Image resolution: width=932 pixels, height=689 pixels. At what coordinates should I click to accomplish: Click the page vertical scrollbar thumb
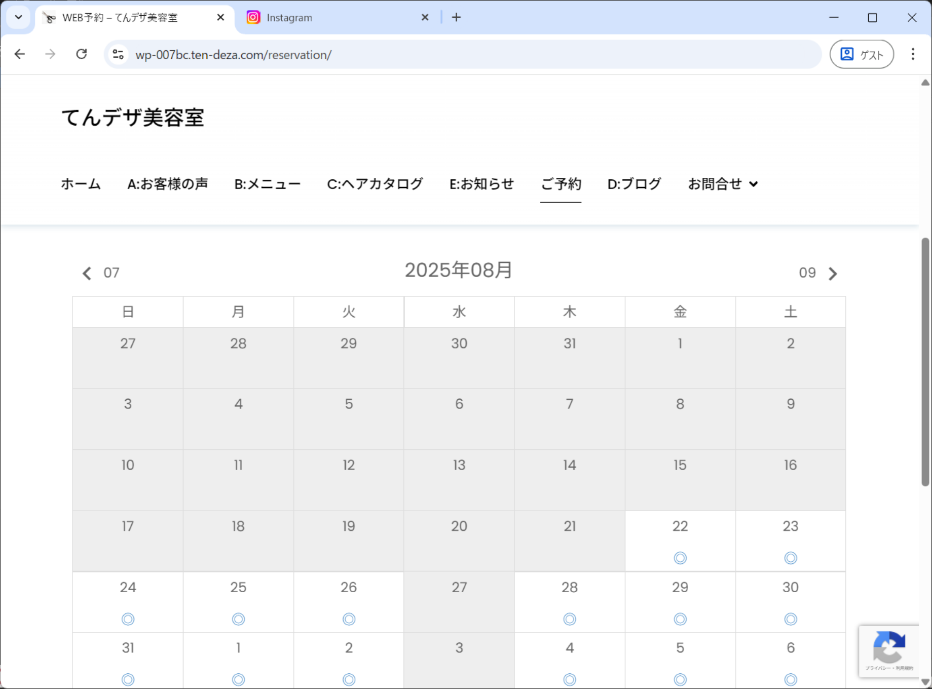coord(925,362)
